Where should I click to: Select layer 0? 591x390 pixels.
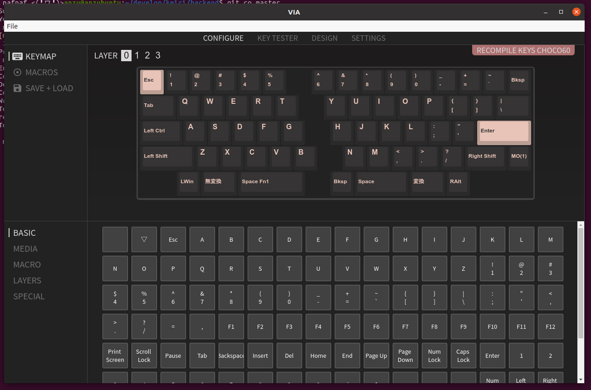coord(127,55)
